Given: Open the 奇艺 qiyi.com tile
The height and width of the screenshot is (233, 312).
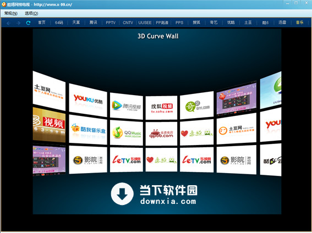Looking at the screenshot, I should click(x=196, y=106).
